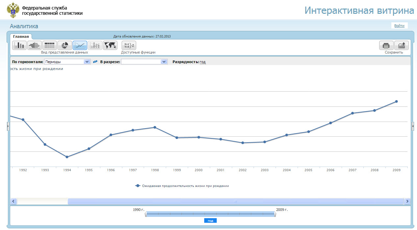Image resolution: width=417 pixels, height=230 pixels.
Task: Expand the right side panel arrow
Action: point(413,126)
